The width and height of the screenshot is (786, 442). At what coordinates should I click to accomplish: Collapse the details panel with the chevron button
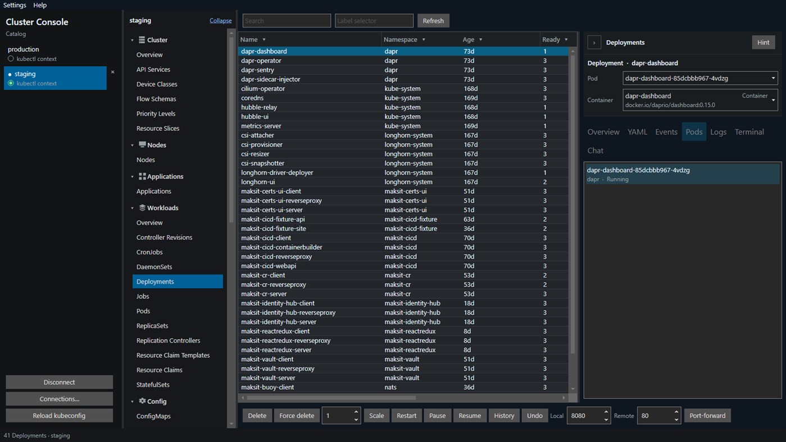coord(594,43)
